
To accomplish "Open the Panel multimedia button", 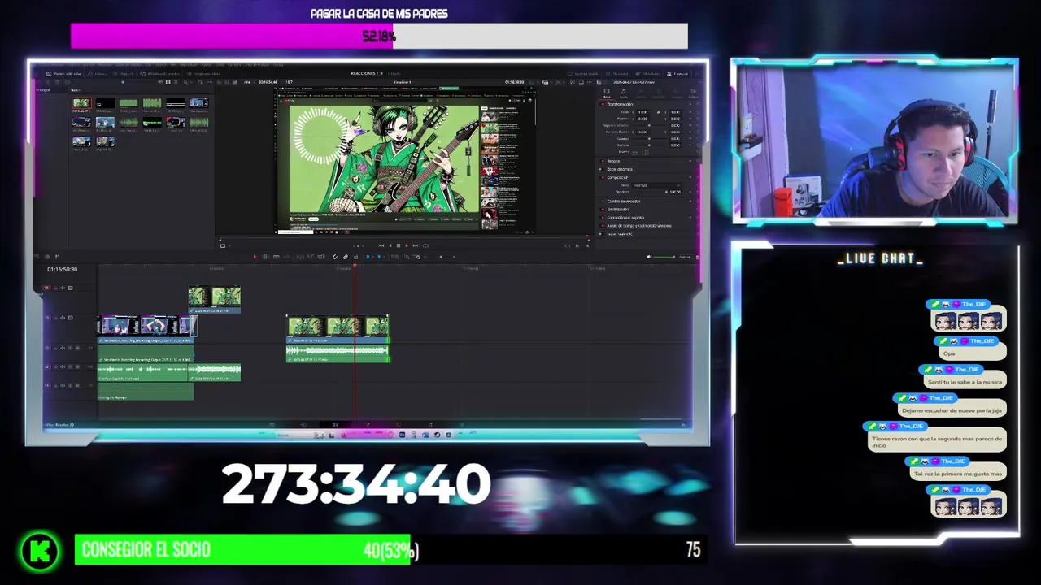I will (63, 73).
